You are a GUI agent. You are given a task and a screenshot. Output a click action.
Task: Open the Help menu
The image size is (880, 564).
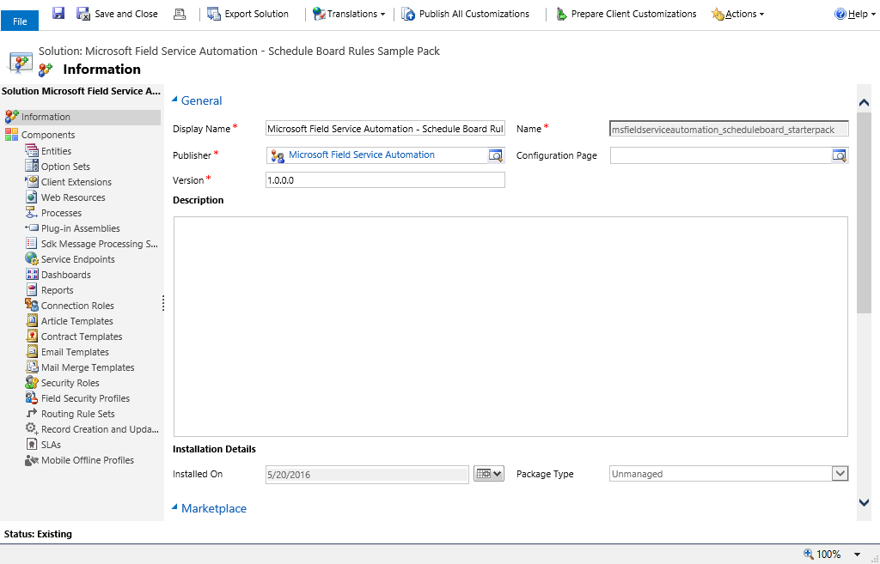click(x=855, y=14)
